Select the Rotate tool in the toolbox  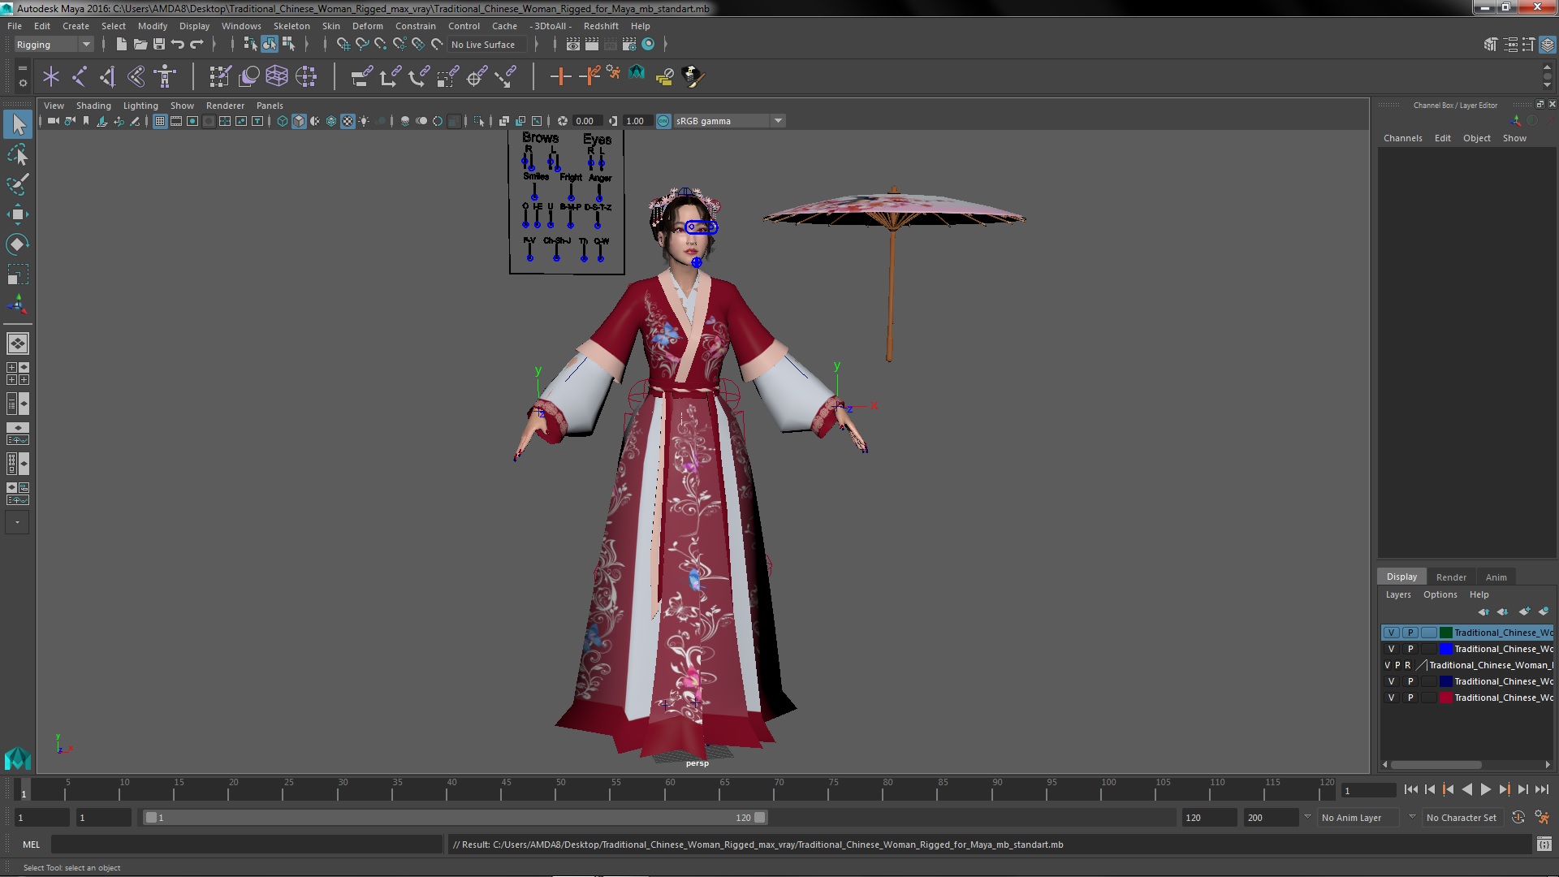tap(17, 244)
